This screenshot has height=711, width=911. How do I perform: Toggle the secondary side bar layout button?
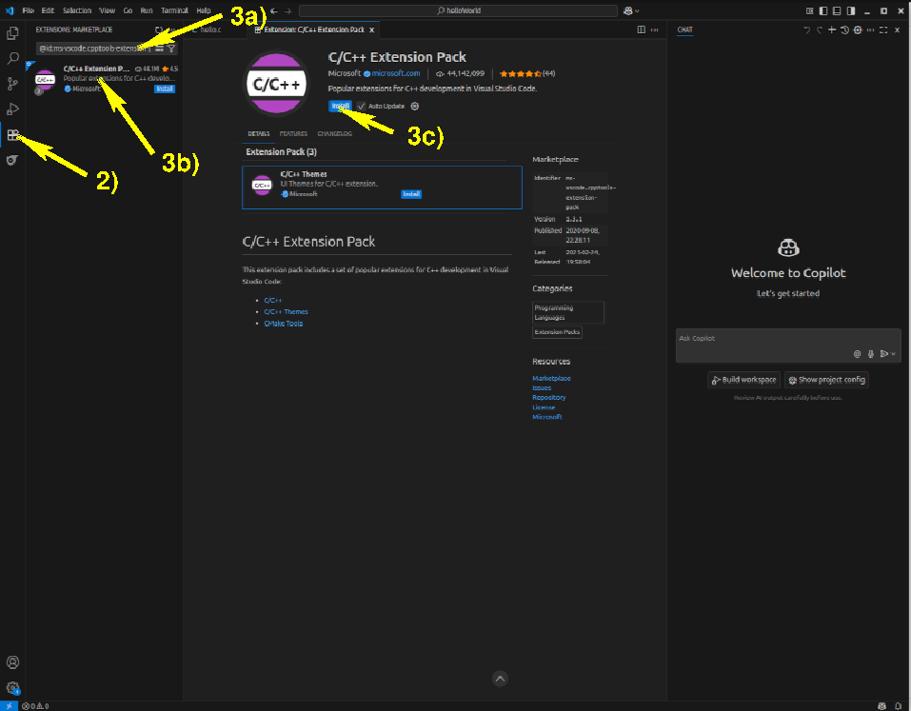[x=851, y=10]
